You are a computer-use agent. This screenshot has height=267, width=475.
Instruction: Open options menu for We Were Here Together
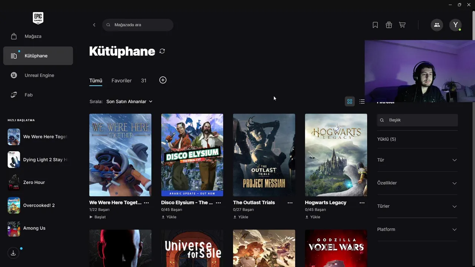point(146,203)
